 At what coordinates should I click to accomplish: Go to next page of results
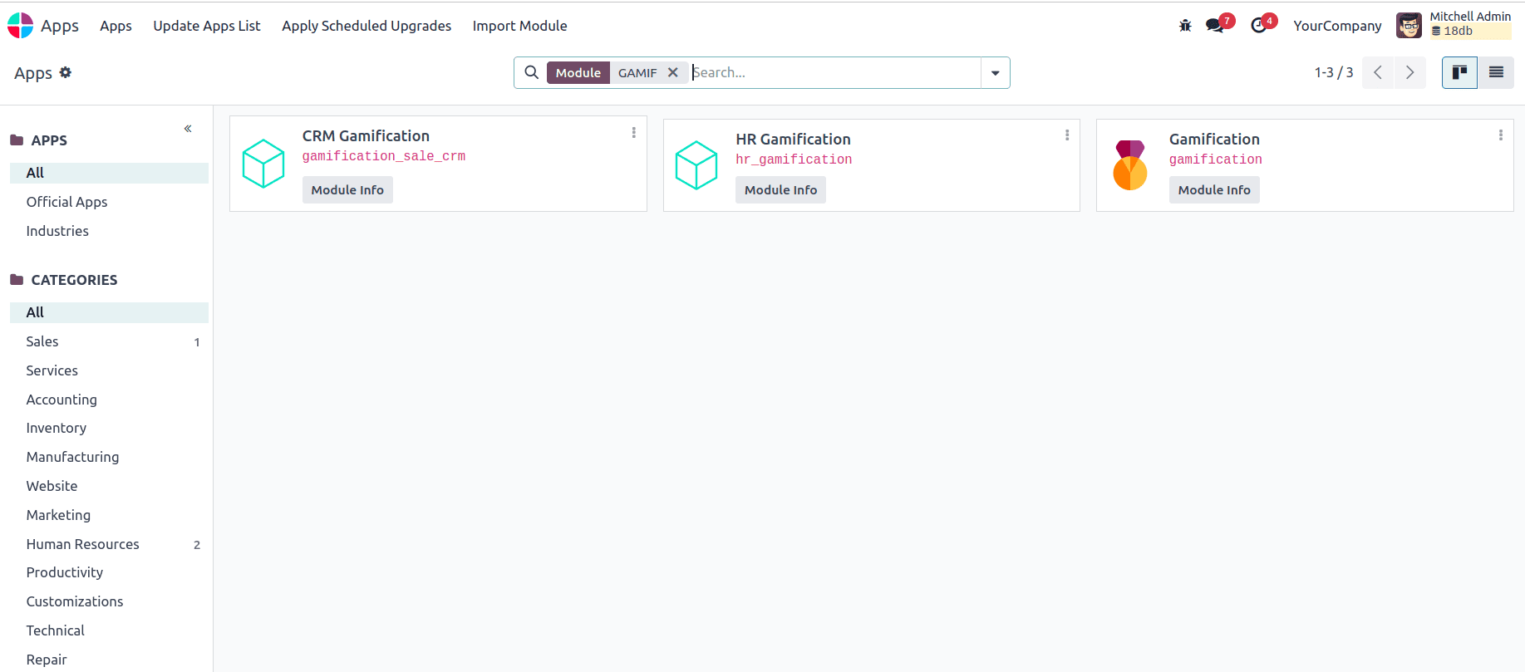(1409, 72)
